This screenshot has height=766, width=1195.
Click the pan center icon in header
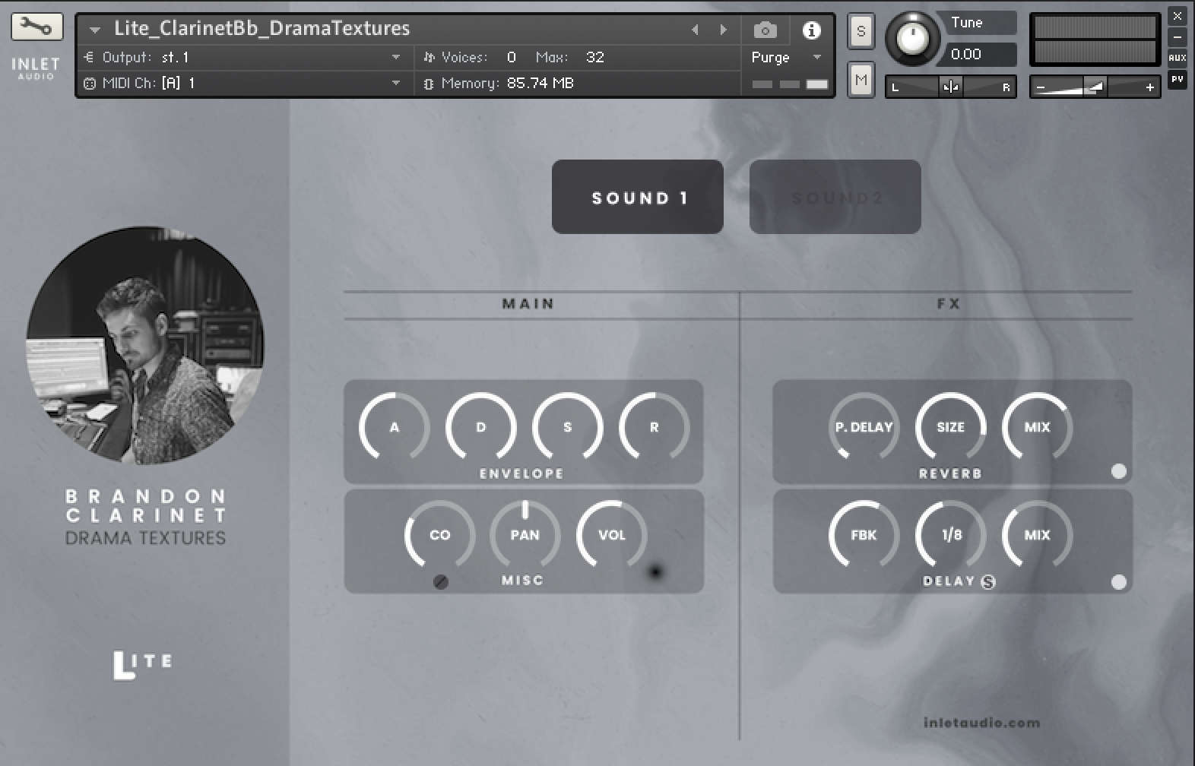(950, 87)
